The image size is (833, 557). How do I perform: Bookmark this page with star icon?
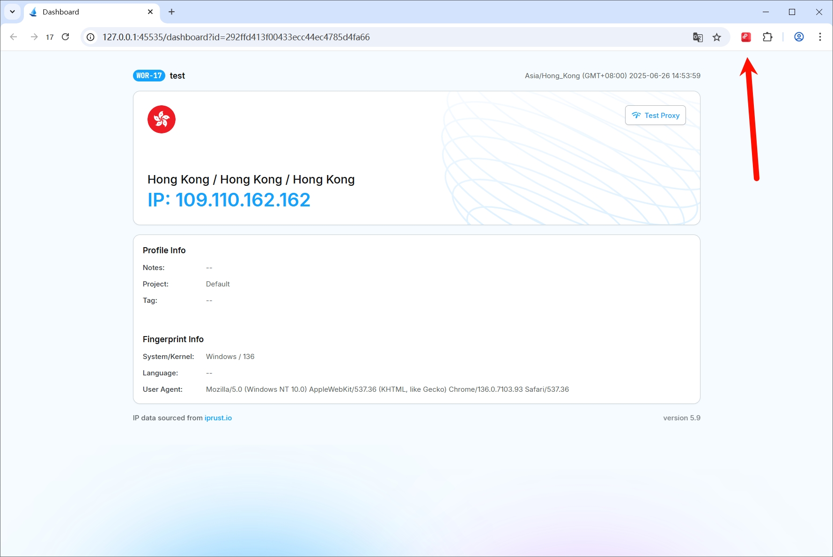pyautogui.click(x=716, y=37)
